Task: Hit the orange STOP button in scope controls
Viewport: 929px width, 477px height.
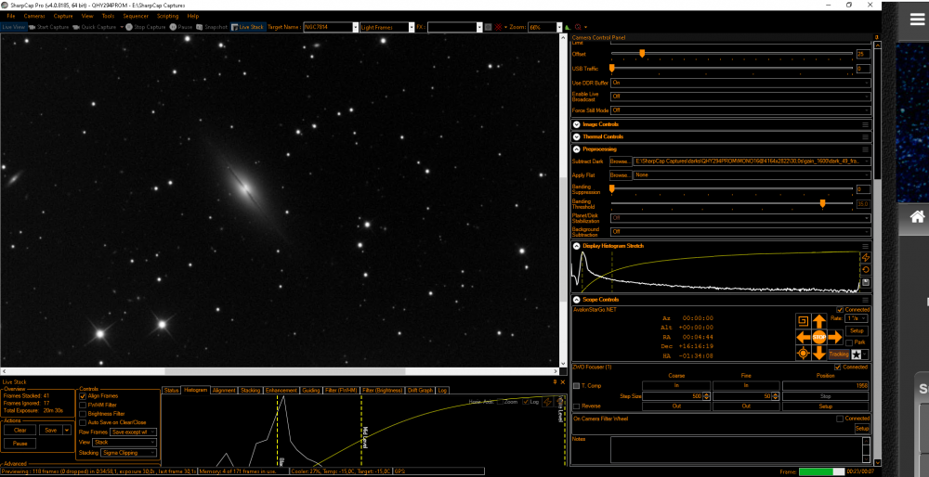Action: [x=818, y=337]
